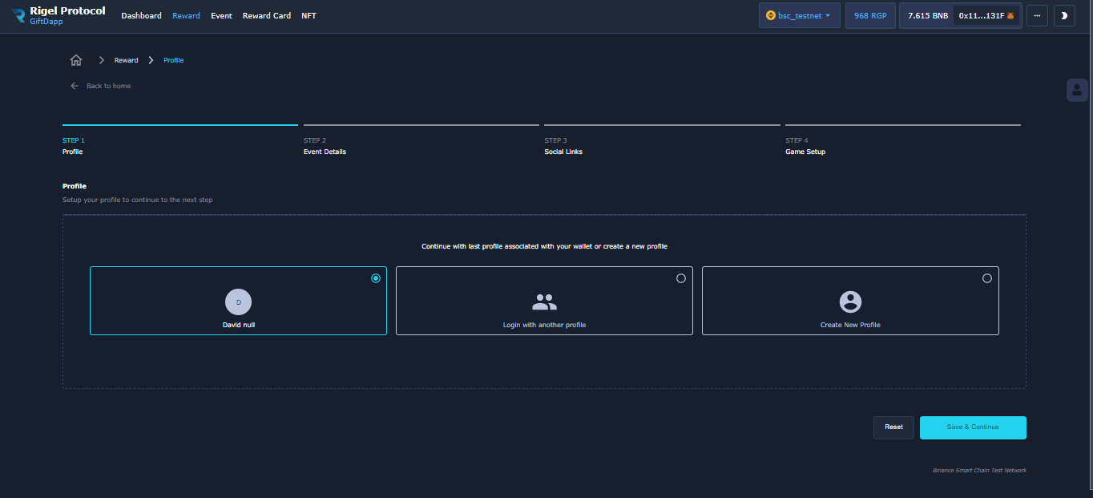The height and width of the screenshot is (498, 1093).
Task: Open the three-dots more options menu
Action: click(1037, 15)
